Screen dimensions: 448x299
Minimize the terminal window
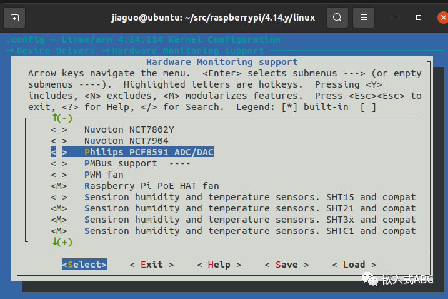pos(394,18)
